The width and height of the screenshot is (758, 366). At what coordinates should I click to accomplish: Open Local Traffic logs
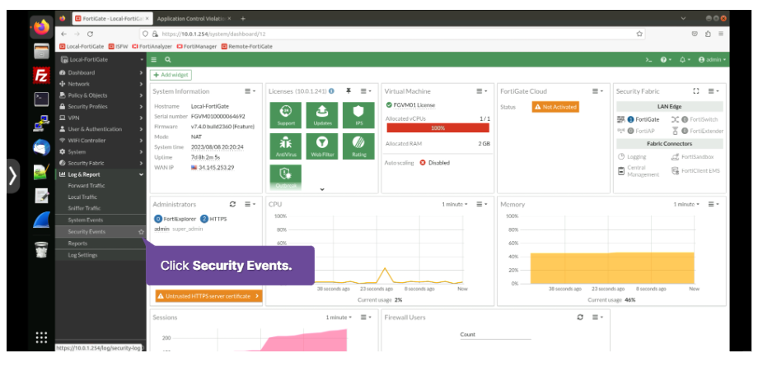click(82, 197)
